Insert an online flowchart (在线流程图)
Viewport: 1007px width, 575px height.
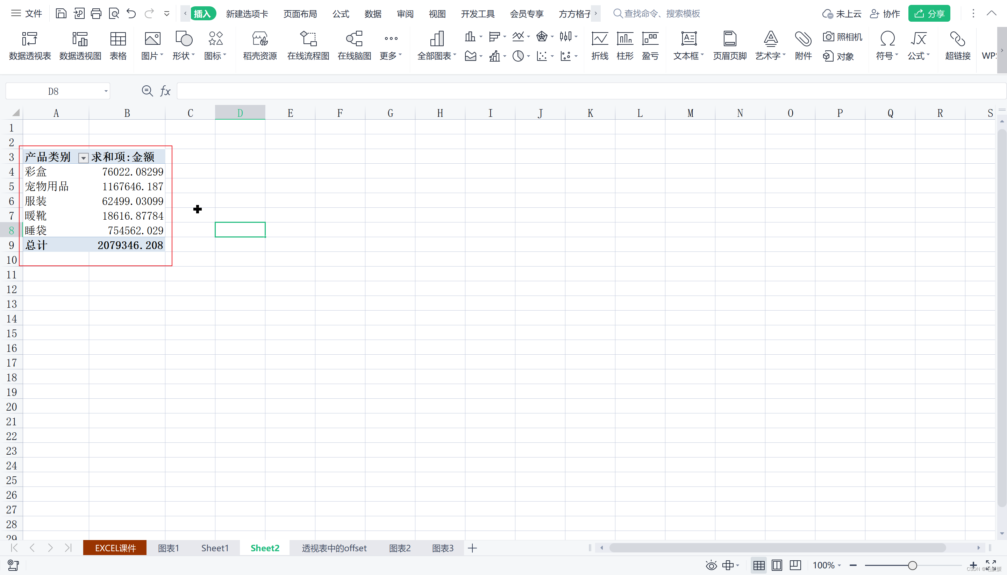click(x=308, y=46)
